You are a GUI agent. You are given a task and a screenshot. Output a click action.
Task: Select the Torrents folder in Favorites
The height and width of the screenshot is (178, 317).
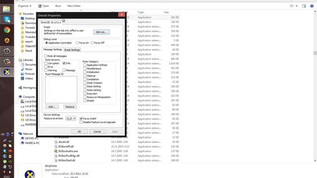[30, 28]
